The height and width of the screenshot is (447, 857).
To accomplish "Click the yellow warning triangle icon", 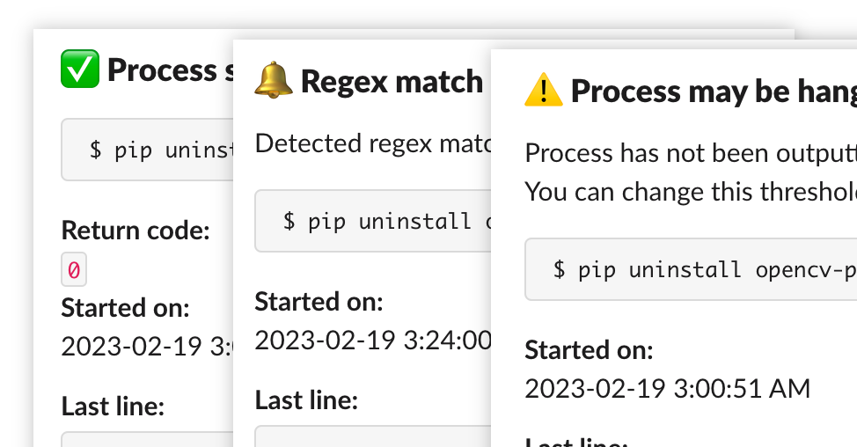I will 543,90.
